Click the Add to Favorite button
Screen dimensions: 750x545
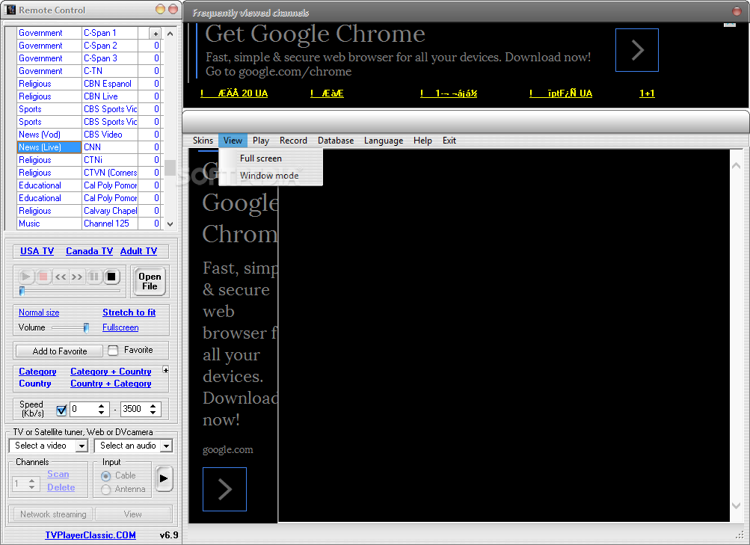click(59, 351)
